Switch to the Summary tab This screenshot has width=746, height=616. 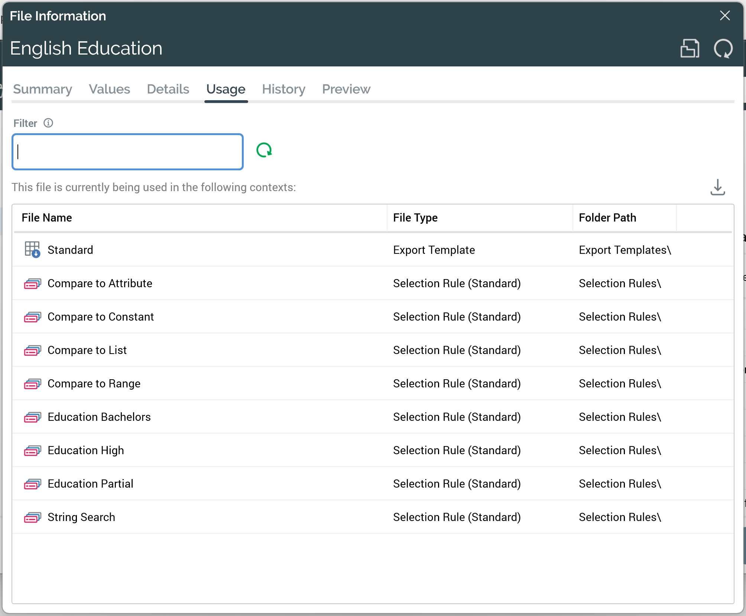(x=43, y=89)
